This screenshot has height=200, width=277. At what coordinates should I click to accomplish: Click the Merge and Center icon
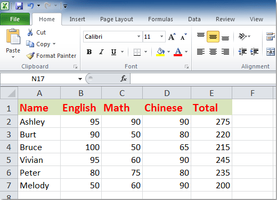coord(271,52)
